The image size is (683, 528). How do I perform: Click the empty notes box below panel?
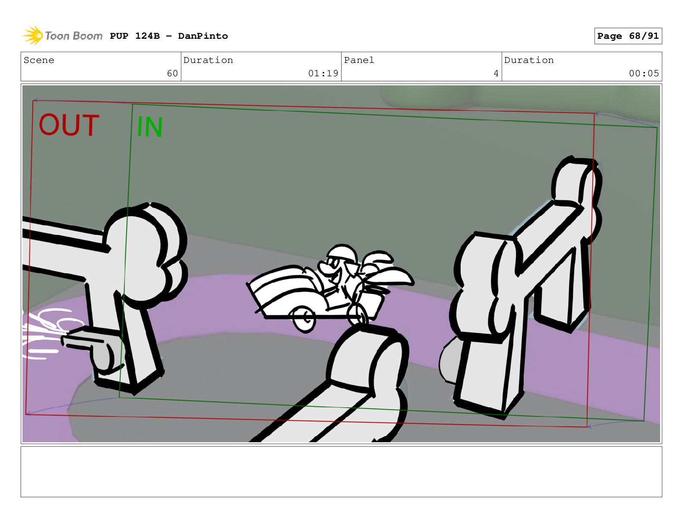point(341,472)
